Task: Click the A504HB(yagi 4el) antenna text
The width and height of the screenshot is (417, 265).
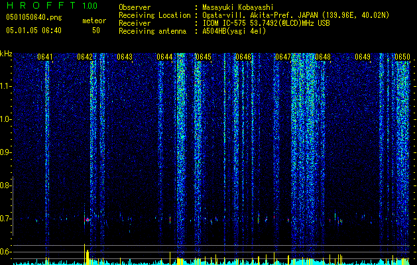Action: pyautogui.click(x=234, y=31)
